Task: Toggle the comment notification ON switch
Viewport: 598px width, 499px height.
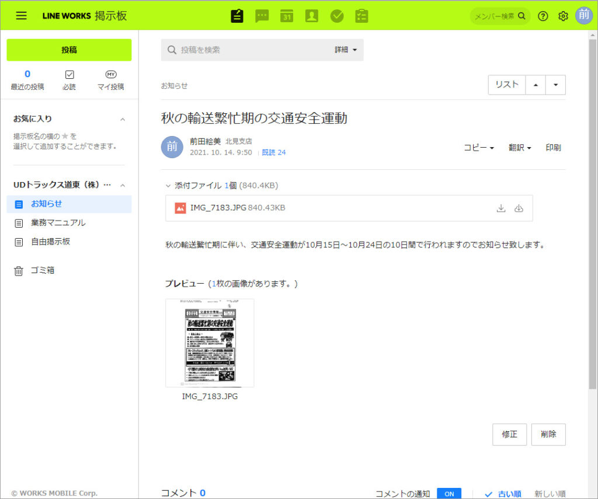Action: (448, 493)
